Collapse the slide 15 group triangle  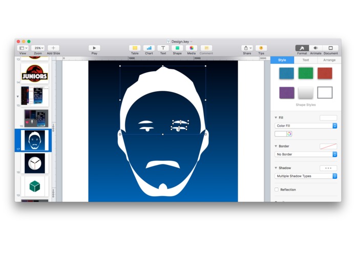tap(18, 96)
